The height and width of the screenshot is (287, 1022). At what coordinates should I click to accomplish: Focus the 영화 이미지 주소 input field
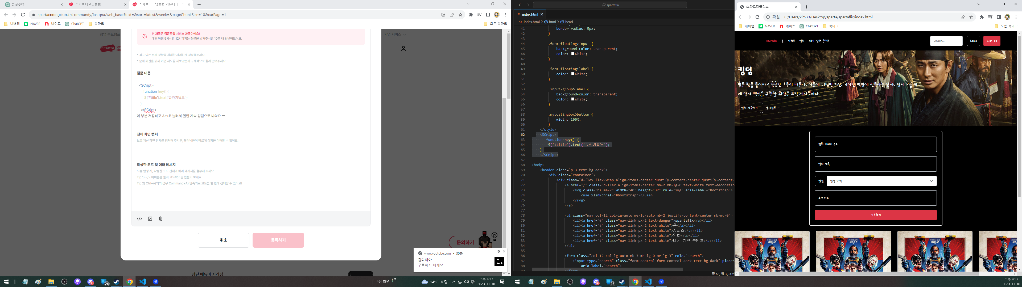pos(876,144)
